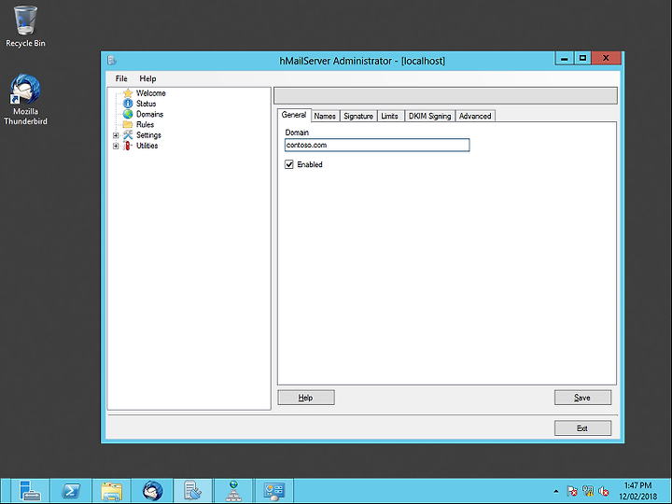Close the hMailServer Administrator window
This screenshot has width=672, height=504.
pos(606,58)
